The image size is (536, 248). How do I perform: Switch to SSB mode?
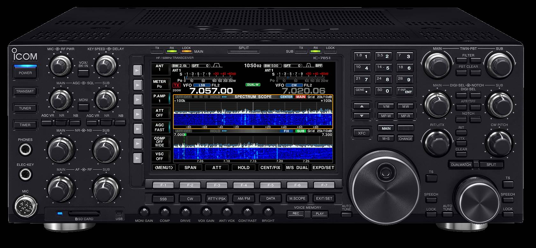(163, 199)
